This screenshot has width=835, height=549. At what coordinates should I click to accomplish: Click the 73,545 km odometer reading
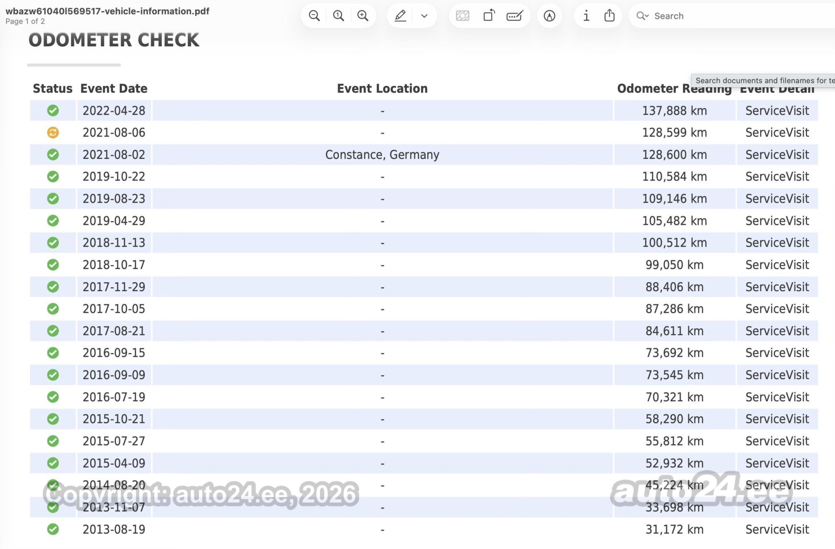pos(675,375)
